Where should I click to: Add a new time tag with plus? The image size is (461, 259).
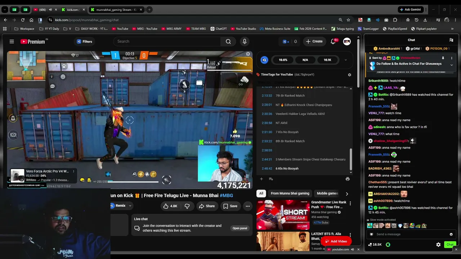(x=261, y=179)
